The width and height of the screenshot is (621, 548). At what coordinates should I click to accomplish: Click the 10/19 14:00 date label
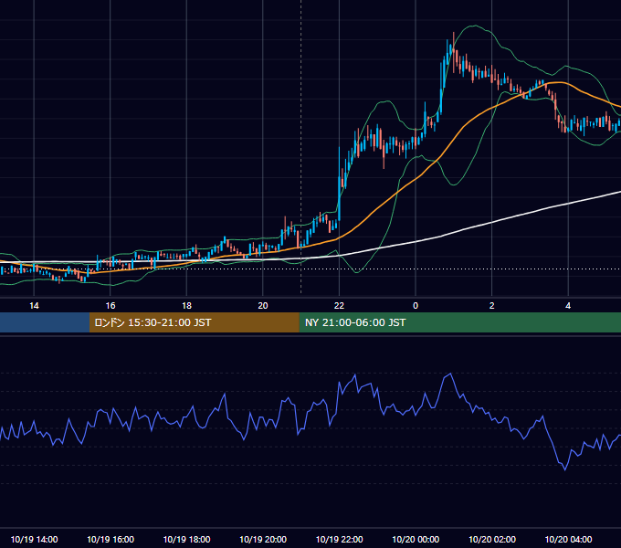point(34,539)
